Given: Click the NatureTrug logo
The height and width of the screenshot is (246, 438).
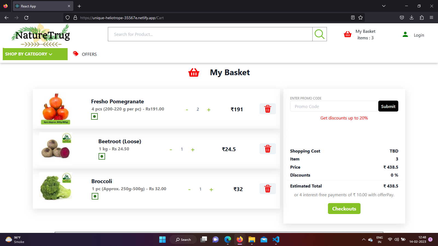Looking at the screenshot, I should [x=41, y=35].
